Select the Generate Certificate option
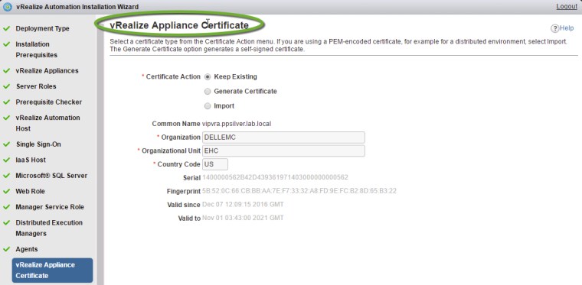 208,92
